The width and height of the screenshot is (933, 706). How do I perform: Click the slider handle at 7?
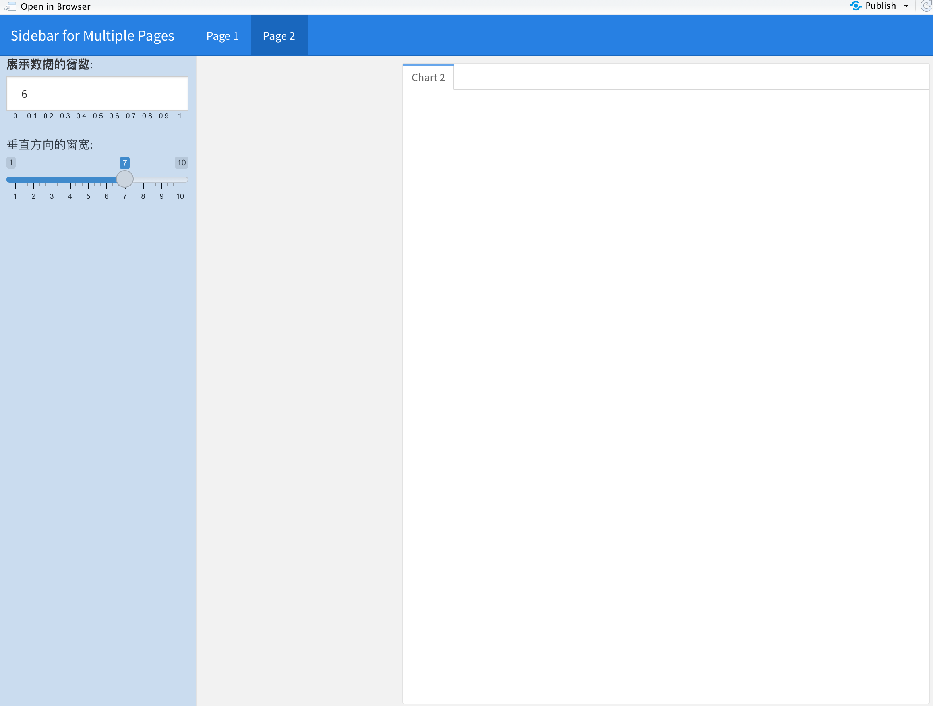[125, 179]
